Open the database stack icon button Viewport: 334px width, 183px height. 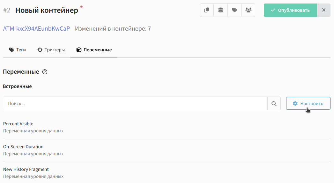220,10
